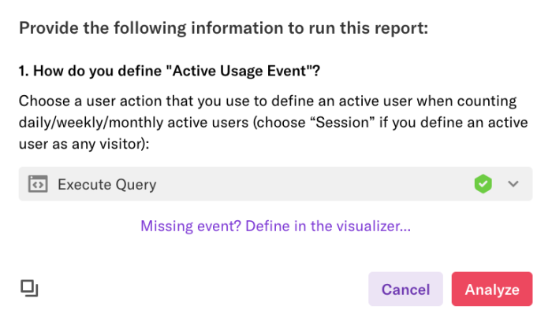Select the Execute Query label text
The height and width of the screenshot is (324, 552).
[x=107, y=185]
